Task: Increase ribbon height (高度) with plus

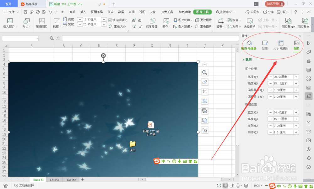Action: click(x=104, y=19)
